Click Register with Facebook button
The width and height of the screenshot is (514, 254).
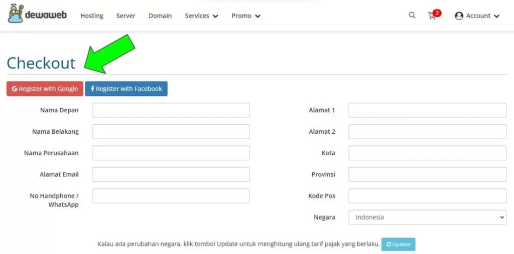tap(126, 89)
